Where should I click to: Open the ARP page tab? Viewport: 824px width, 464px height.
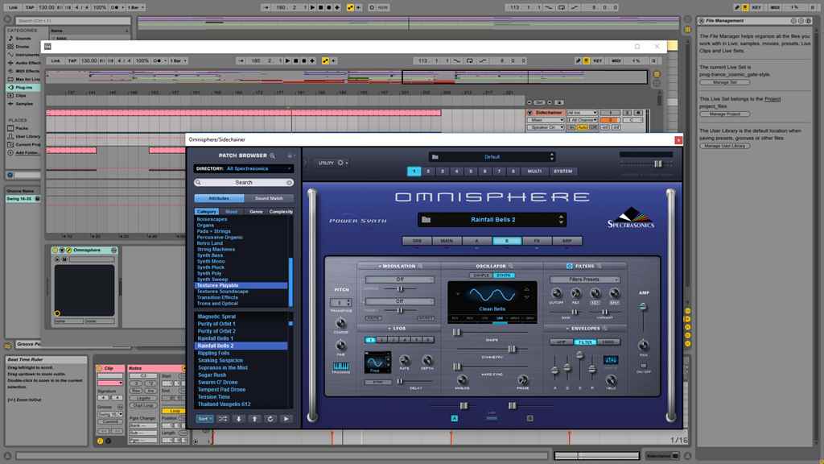566,241
